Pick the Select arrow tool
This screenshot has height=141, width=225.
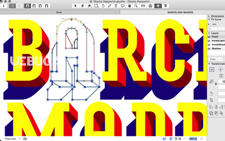tap(76, 6)
